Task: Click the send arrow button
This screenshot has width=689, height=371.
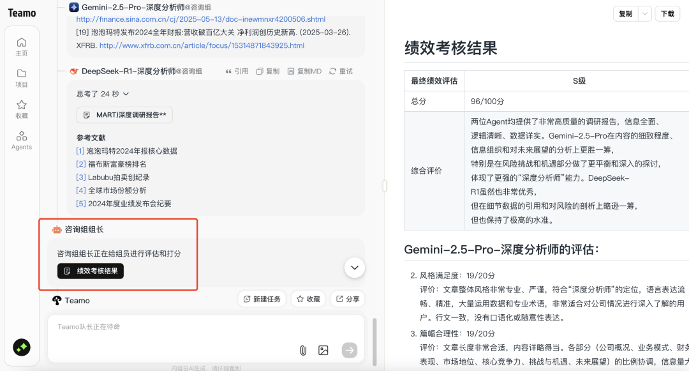Action: click(x=350, y=351)
